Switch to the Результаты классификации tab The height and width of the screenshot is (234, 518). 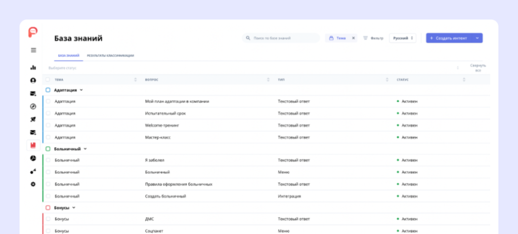[x=110, y=56]
